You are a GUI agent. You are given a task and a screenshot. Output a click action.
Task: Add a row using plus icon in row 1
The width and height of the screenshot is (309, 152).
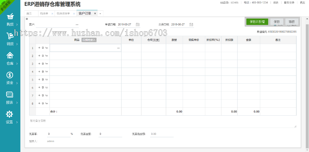point(39,48)
